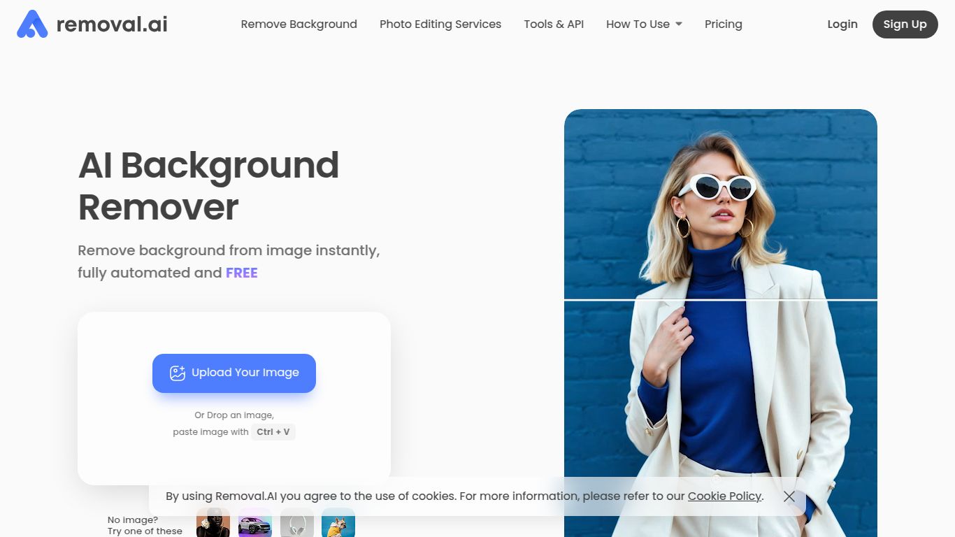Go to Photo Editing Services
Viewport: 955px width, 537px height.
point(440,24)
